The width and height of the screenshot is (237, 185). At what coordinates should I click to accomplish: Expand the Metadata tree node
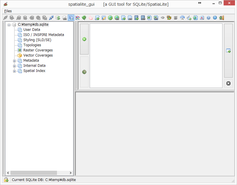(x=14, y=61)
